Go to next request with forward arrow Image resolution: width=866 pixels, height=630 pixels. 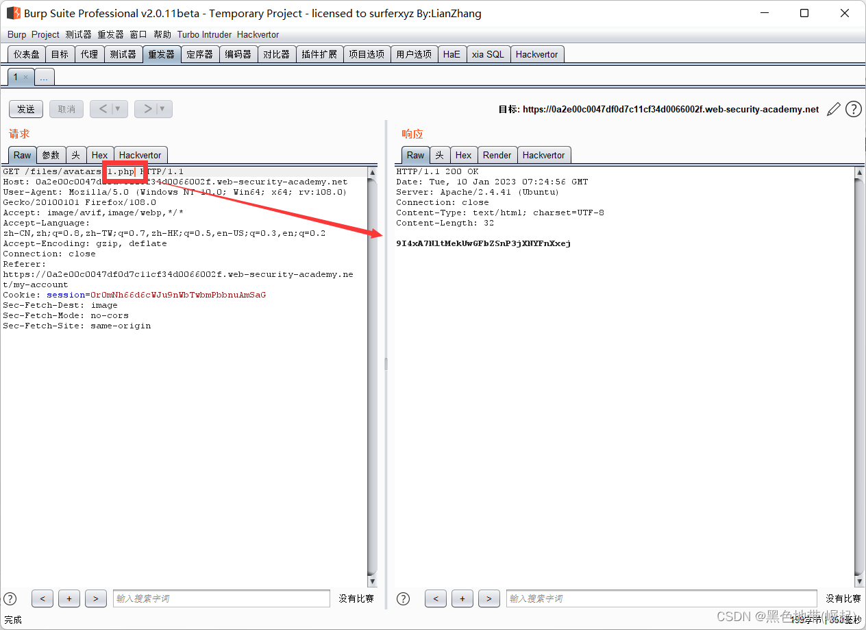click(147, 109)
